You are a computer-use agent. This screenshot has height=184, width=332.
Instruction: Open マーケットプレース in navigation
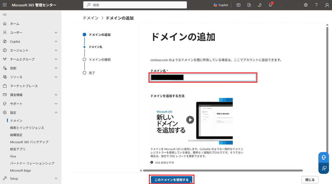24,86
